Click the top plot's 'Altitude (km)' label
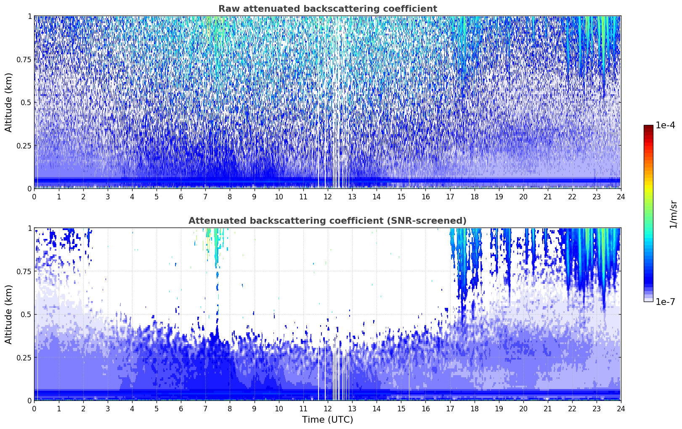The image size is (682, 429). pos(9,102)
